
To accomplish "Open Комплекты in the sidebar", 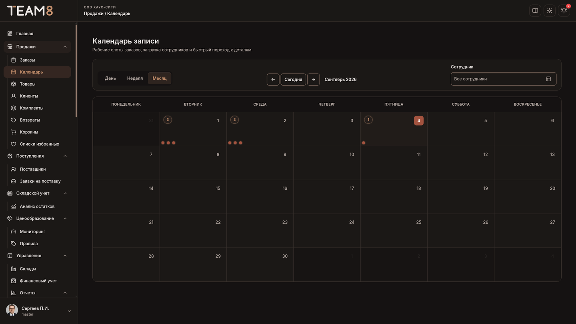I will point(37,108).
